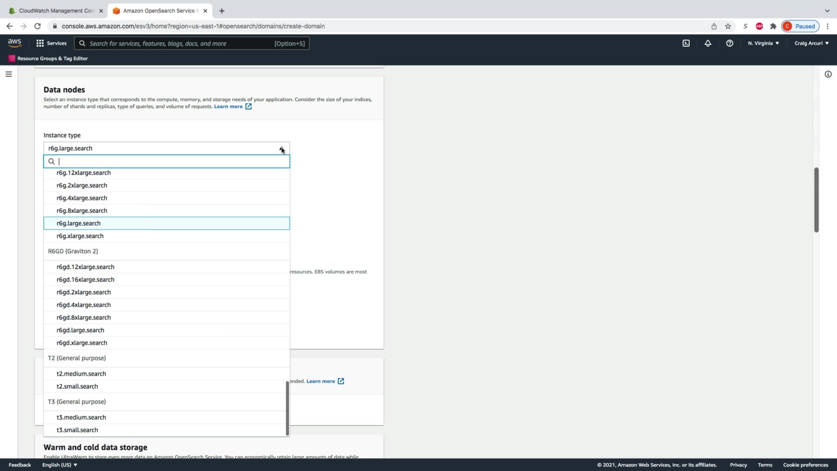Toggle the left hamburger navigation menu
Viewport: 837px width, 471px height.
[8, 74]
